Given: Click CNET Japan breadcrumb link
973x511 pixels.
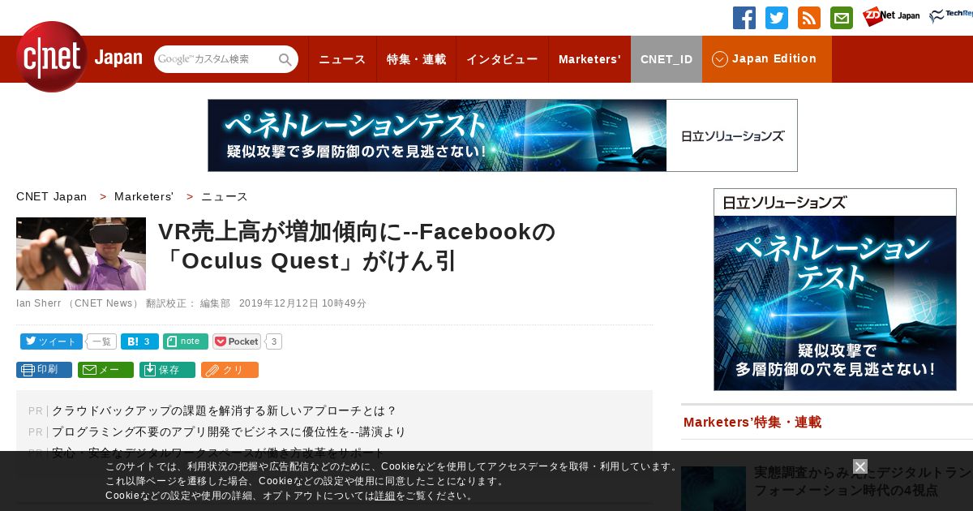Looking at the screenshot, I should [52, 196].
